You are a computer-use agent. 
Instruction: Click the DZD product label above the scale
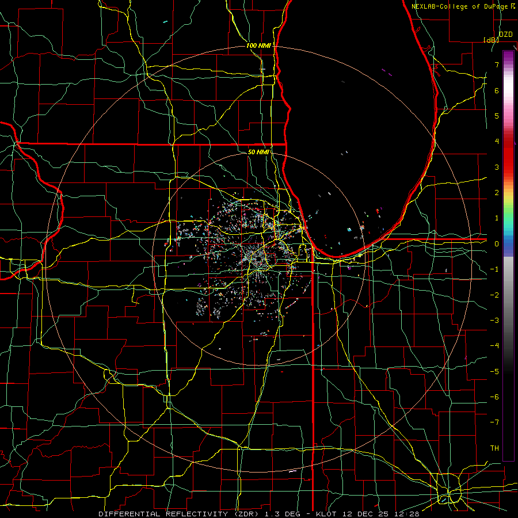(506, 35)
